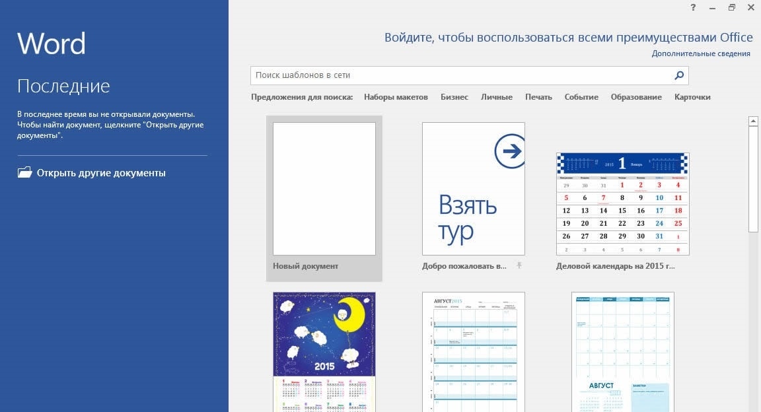
Task: Pick the Печать search suggestion
Action: tap(538, 97)
